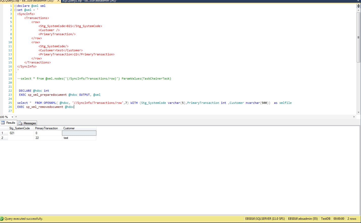Click the '00:00:00' elapsed time entry
The height and width of the screenshot is (223, 361).
click(339, 219)
